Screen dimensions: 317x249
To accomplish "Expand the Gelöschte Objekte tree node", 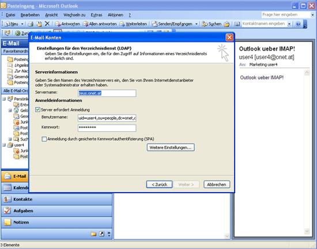I will [10, 110].
